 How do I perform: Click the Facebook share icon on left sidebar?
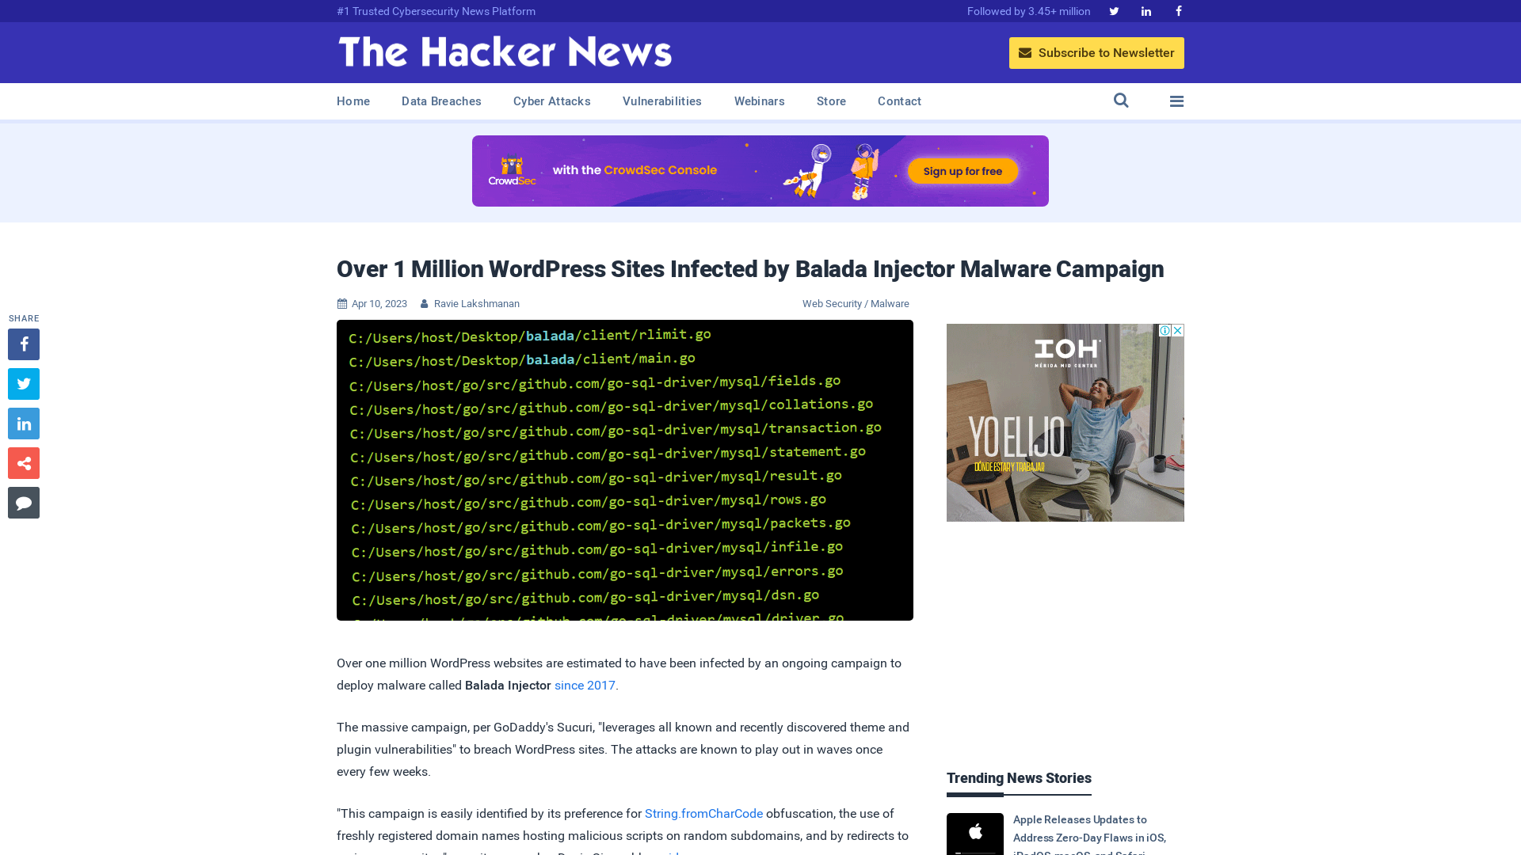(23, 344)
